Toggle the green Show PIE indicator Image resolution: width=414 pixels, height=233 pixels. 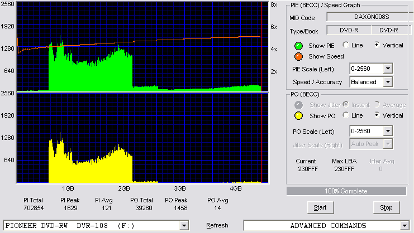pos(298,46)
